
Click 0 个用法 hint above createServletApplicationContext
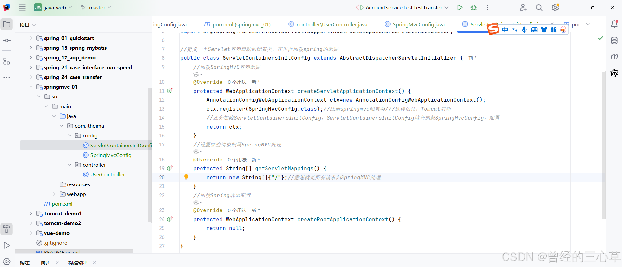tap(237, 82)
